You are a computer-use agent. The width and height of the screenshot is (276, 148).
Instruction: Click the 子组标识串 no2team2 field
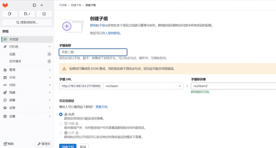233,86
